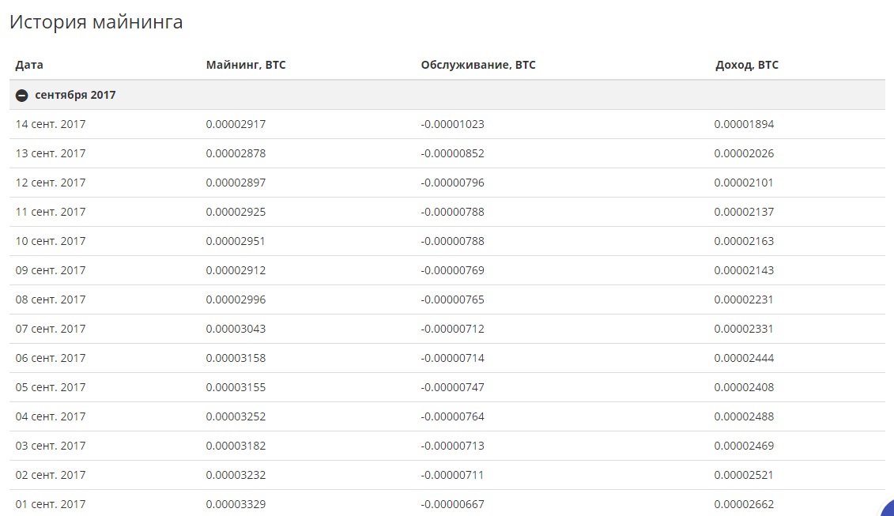The height and width of the screenshot is (516, 894).
Task: Click maintenance value -0.00000667 for 01 сент.
Action: coord(452,504)
